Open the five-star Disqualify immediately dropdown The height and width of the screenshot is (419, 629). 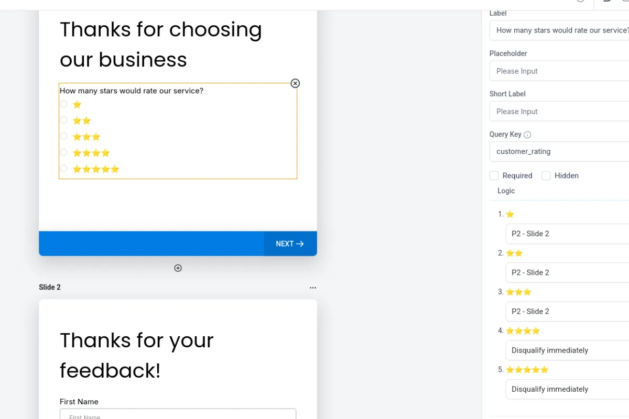pyautogui.click(x=567, y=389)
